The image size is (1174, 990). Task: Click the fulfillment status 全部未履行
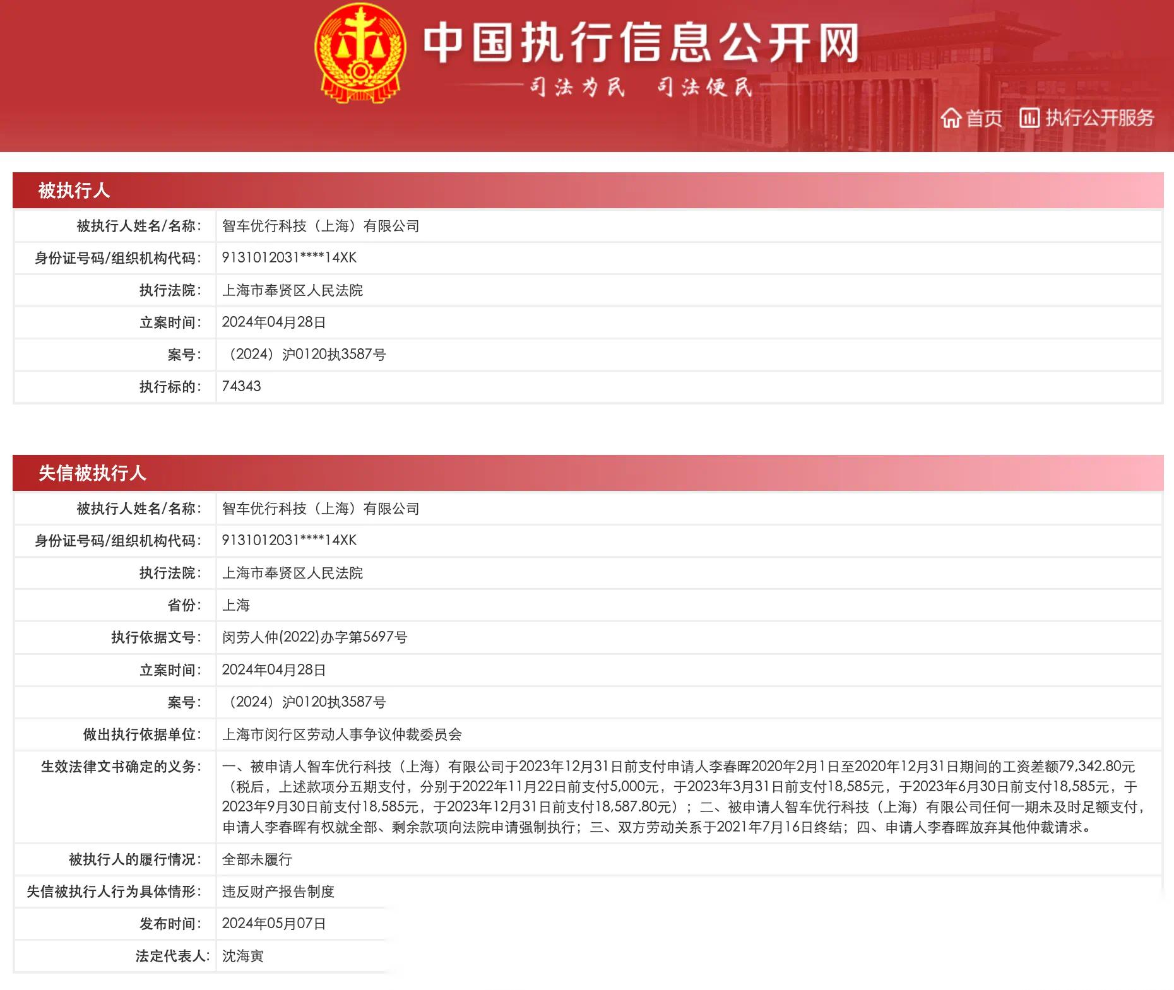click(x=257, y=859)
